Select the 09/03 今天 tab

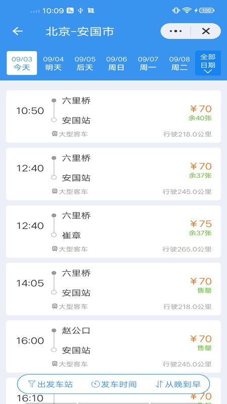(x=22, y=63)
